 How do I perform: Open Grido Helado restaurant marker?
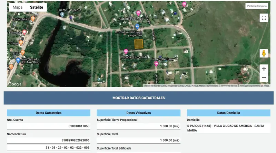tap(33, 19)
